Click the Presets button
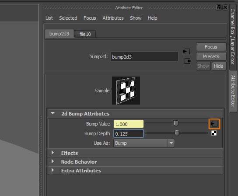 [x=211, y=56]
